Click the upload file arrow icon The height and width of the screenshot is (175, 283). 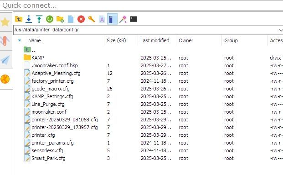coord(39,19)
